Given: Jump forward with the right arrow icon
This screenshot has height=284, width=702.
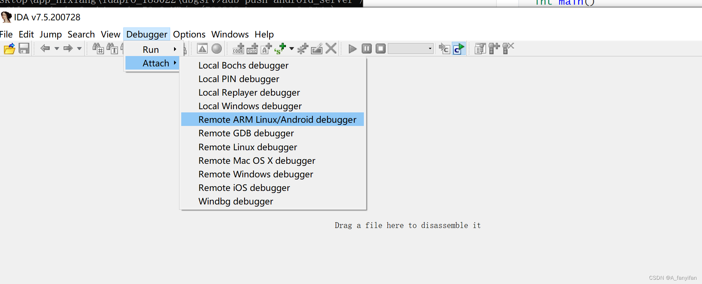Looking at the screenshot, I should click(68, 48).
